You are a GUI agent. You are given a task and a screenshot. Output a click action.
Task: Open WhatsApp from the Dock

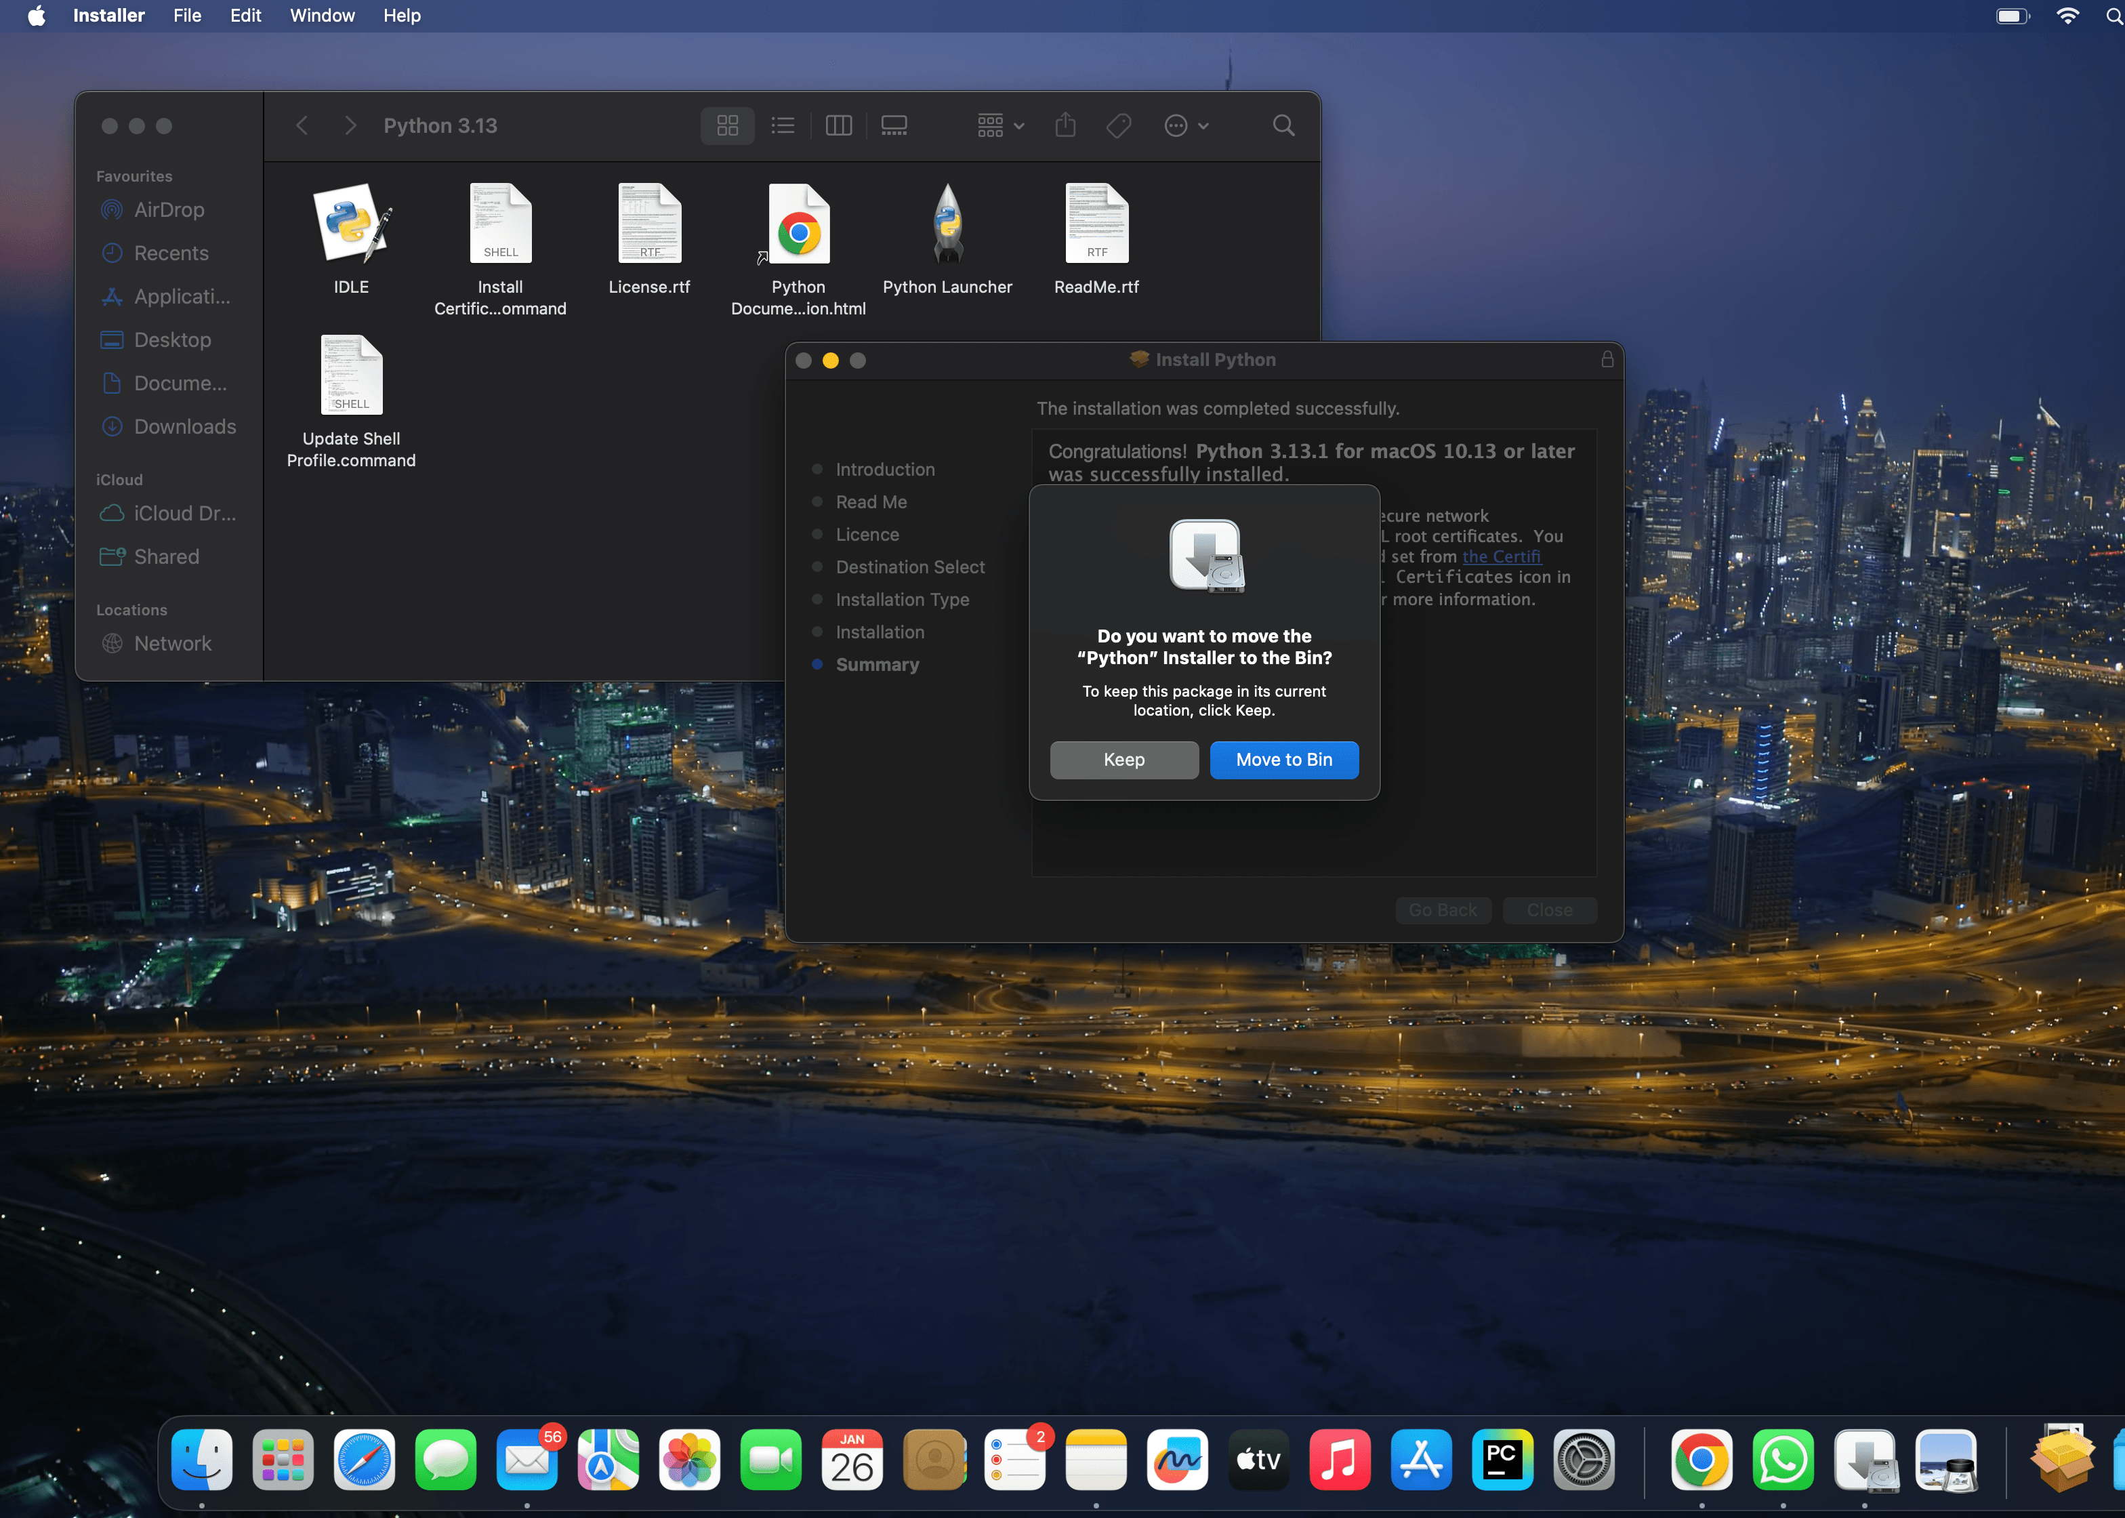point(1783,1459)
